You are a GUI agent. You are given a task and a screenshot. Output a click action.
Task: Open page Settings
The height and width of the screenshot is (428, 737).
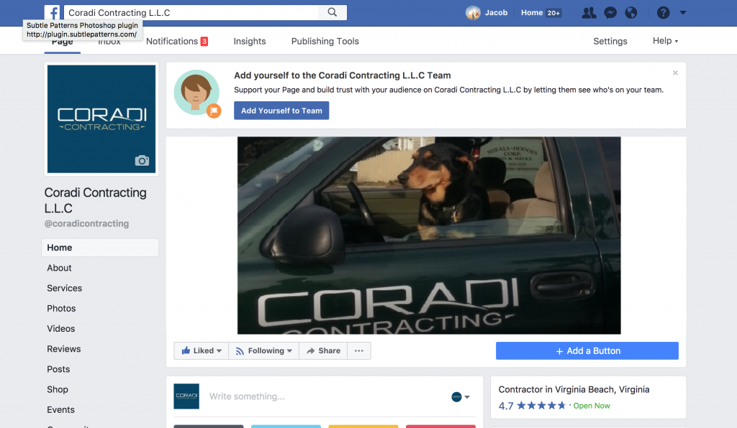pos(610,41)
